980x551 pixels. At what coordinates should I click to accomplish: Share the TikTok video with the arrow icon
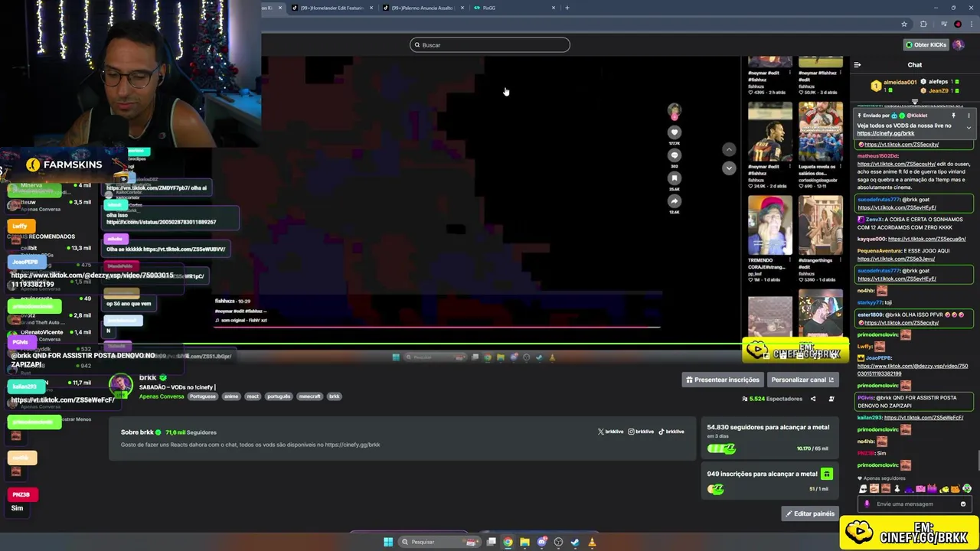[675, 201]
